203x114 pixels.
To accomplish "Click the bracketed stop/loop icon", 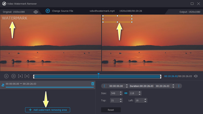I will pos(27,76).
